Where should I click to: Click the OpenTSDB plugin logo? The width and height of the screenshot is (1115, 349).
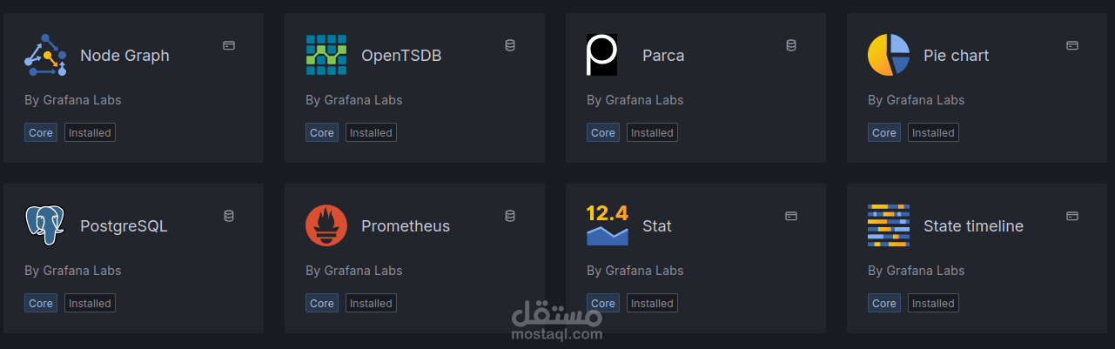point(326,55)
